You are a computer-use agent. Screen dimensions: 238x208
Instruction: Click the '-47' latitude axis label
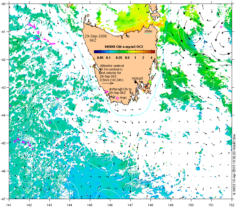(3, 199)
